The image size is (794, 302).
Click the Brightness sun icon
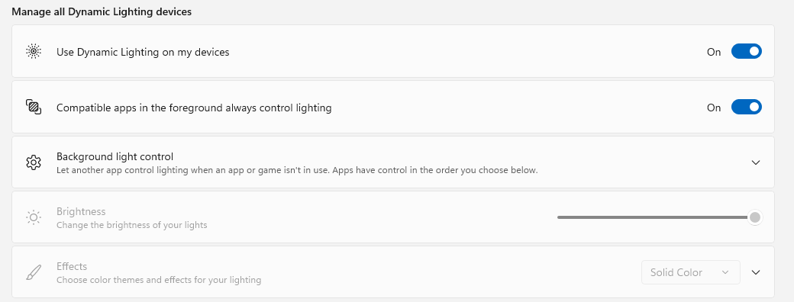click(x=34, y=217)
